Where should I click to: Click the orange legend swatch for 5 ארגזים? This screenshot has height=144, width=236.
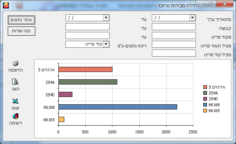point(205,87)
